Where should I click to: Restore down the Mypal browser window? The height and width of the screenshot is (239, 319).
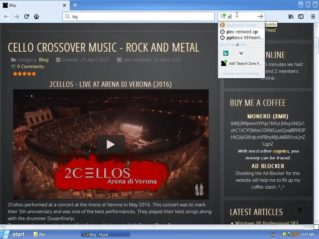[308, 5]
